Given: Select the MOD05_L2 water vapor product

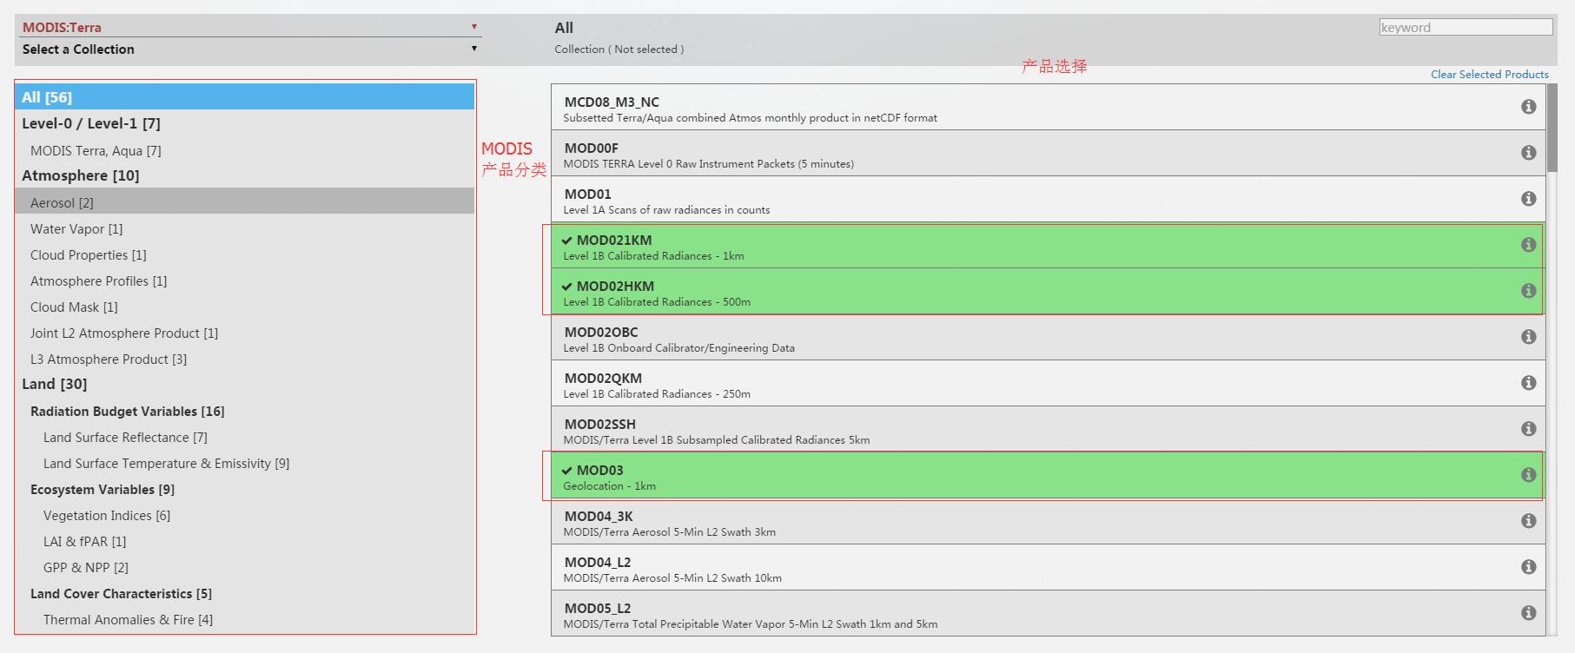Looking at the screenshot, I should tap(1048, 614).
